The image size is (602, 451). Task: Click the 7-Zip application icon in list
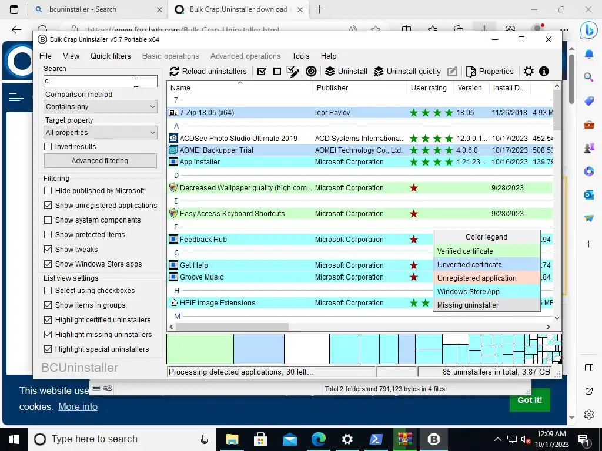[x=173, y=112]
